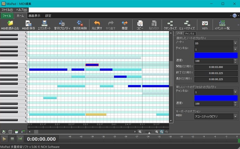Click 元に戻す undo icon

(x=97, y=23)
